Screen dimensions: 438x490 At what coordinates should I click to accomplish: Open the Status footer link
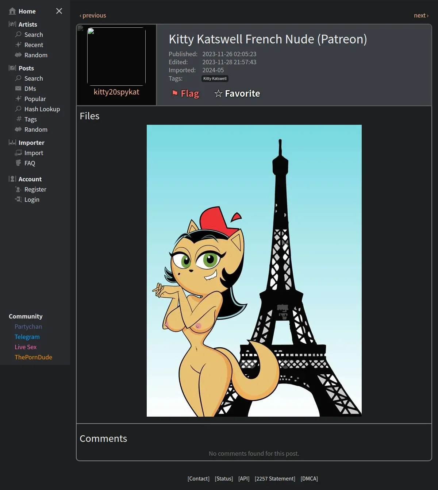coord(224,479)
